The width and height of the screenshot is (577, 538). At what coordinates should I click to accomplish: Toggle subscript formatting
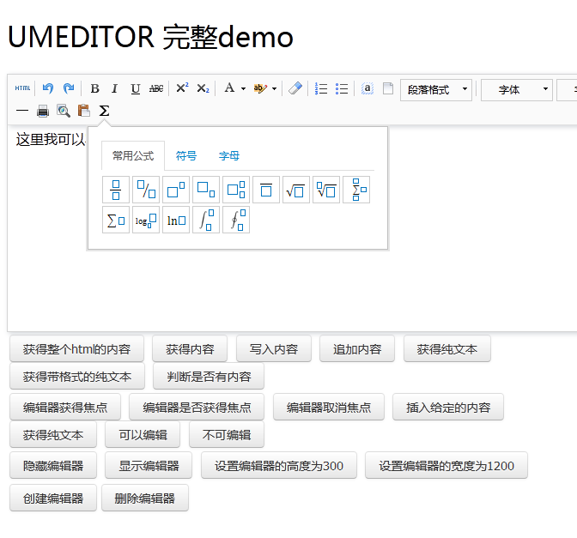click(x=203, y=88)
